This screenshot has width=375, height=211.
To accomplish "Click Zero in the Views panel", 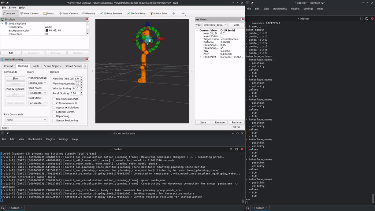I will coord(236,25).
